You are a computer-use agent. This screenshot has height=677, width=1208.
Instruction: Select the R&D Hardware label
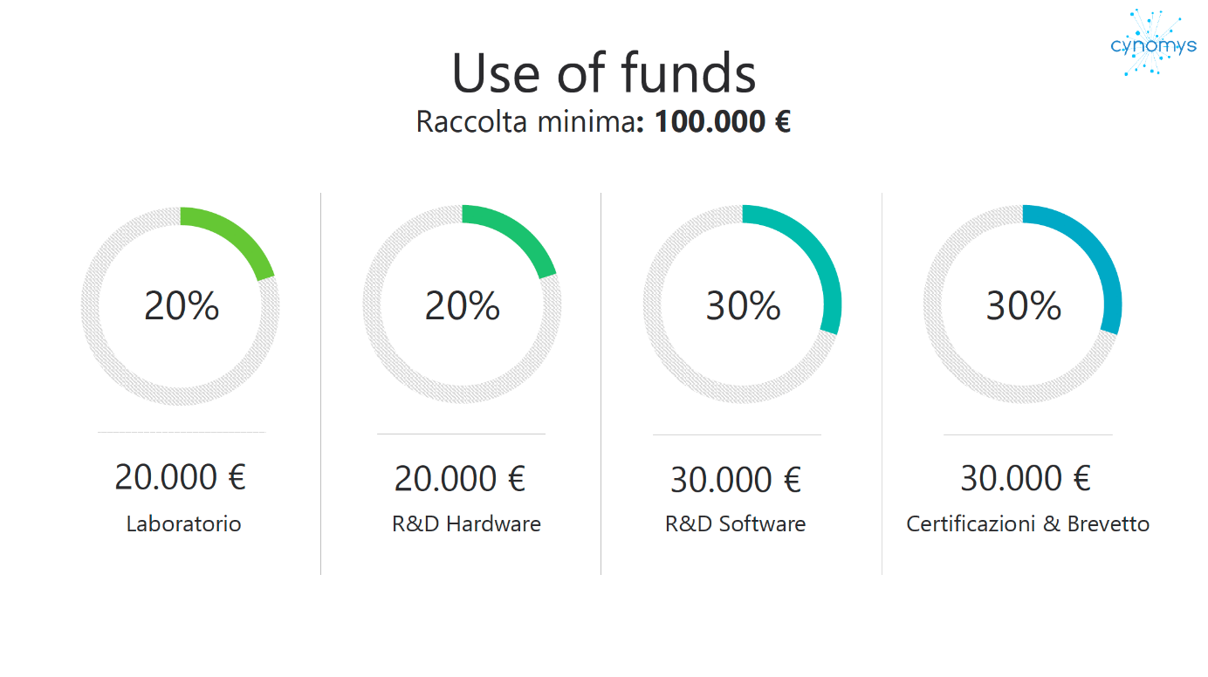(x=466, y=524)
